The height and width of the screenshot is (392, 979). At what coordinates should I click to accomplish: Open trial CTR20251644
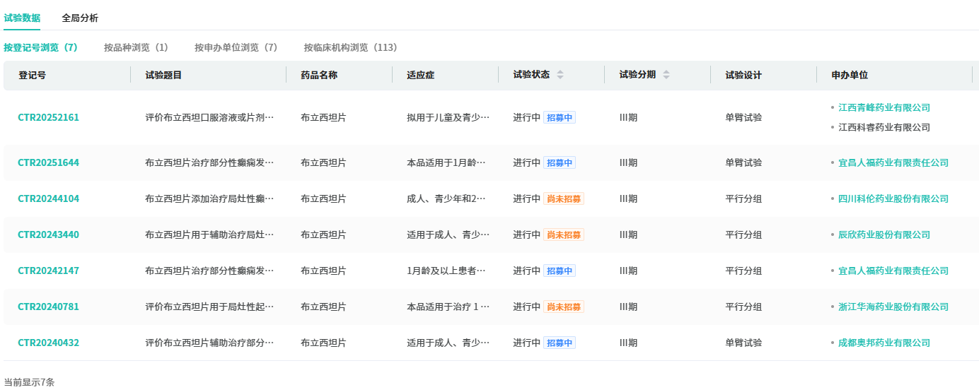pos(48,162)
